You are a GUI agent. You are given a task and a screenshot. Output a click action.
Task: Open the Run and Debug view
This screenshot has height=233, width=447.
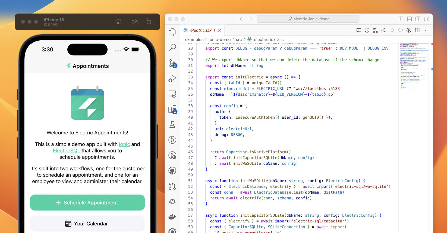(172, 79)
